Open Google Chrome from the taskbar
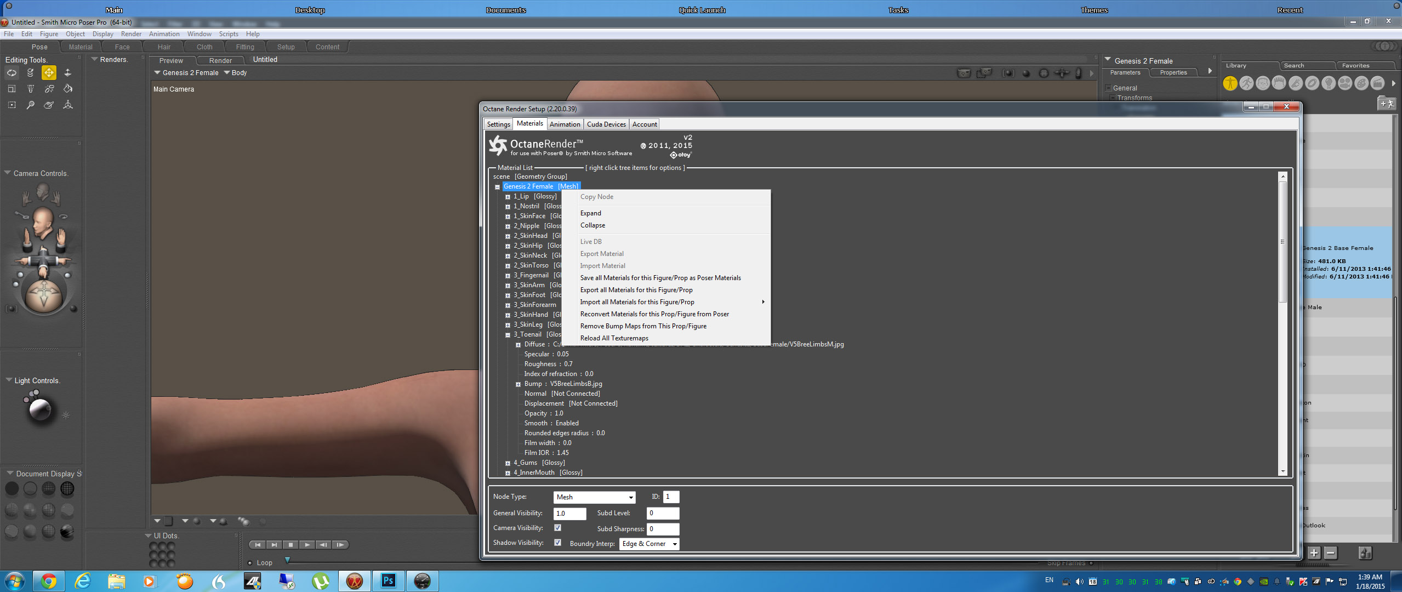Viewport: 1402px width, 592px height. (48, 580)
